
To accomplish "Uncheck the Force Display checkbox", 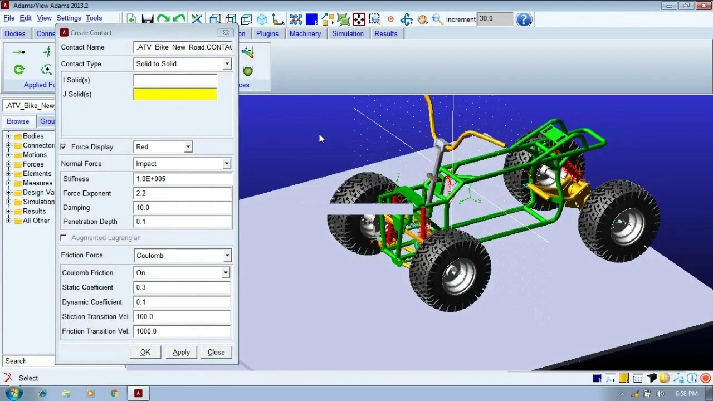I will [64, 147].
